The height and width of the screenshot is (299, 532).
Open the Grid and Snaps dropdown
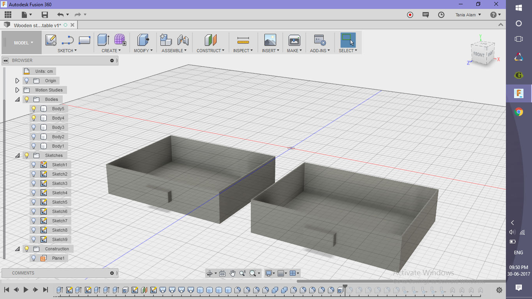pyautogui.click(x=282, y=273)
